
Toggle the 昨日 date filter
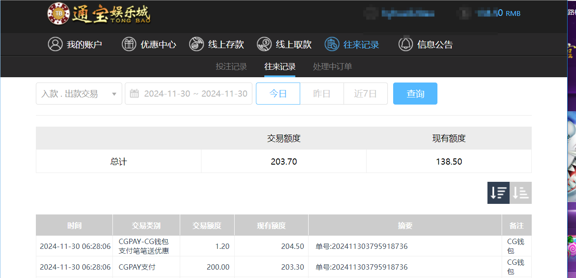(x=321, y=93)
